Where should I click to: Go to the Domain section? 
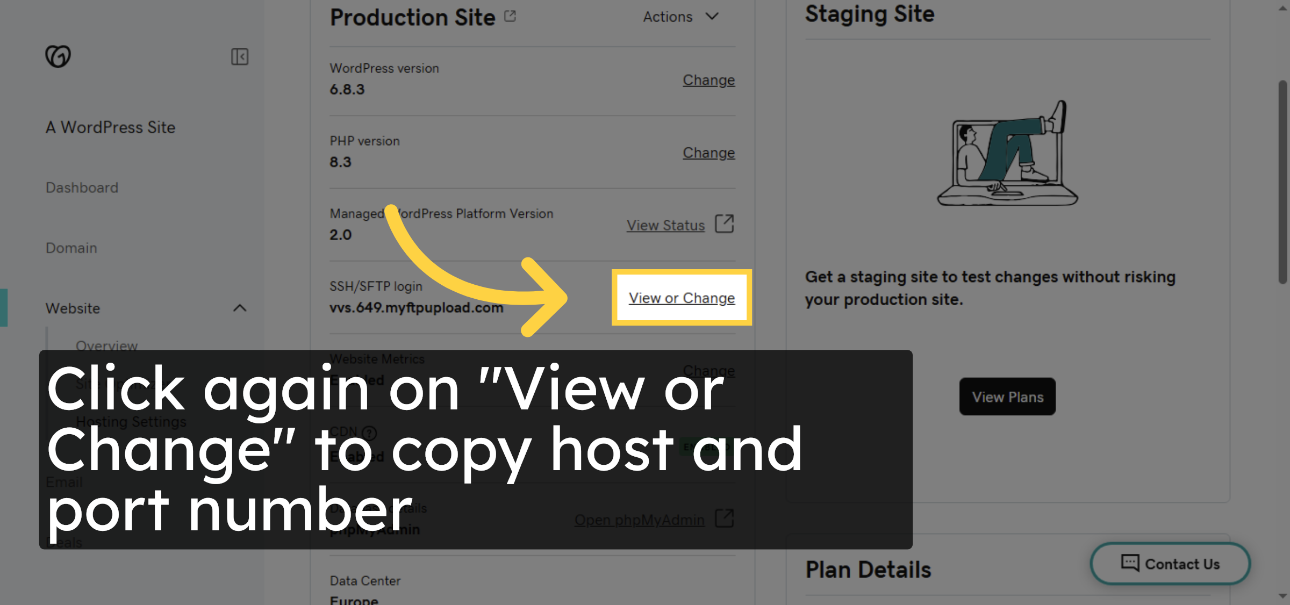pyautogui.click(x=70, y=248)
